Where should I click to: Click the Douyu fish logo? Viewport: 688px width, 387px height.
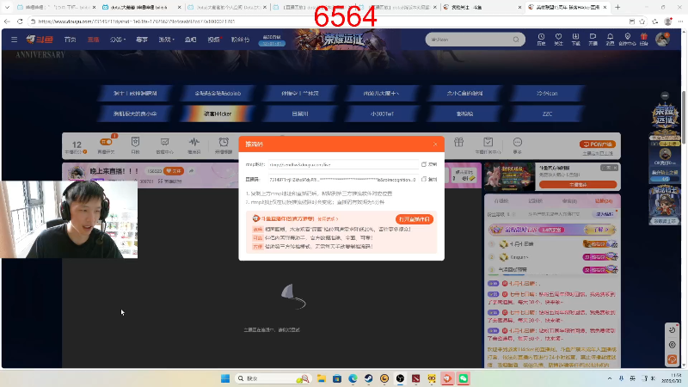pyautogui.click(x=40, y=40)
